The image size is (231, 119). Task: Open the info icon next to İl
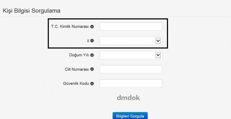[x=92, y=41]
